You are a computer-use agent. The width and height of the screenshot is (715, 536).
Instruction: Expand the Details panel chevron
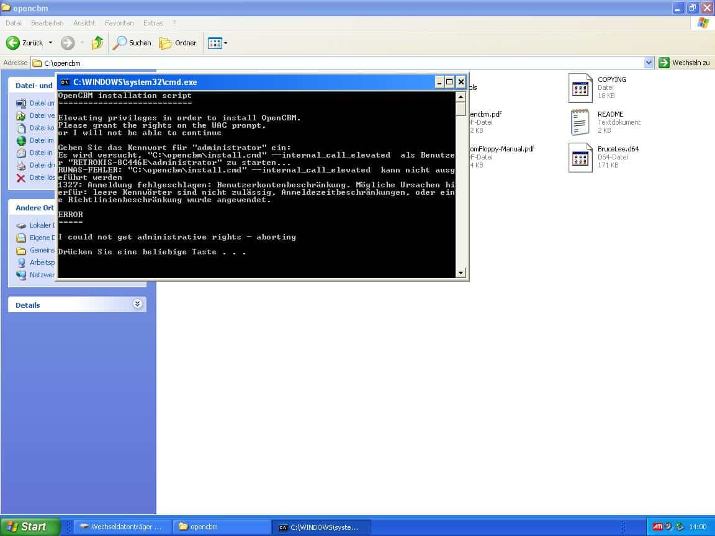[137, 304]
